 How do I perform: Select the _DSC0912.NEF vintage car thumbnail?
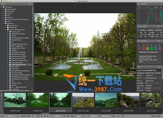(15, 100)
